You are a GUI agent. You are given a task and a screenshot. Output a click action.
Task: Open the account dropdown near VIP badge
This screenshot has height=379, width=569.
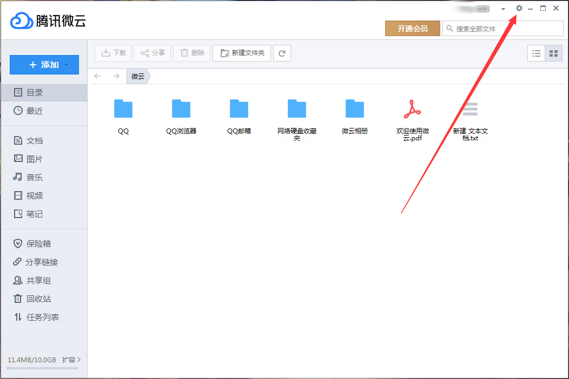(502, 8)
